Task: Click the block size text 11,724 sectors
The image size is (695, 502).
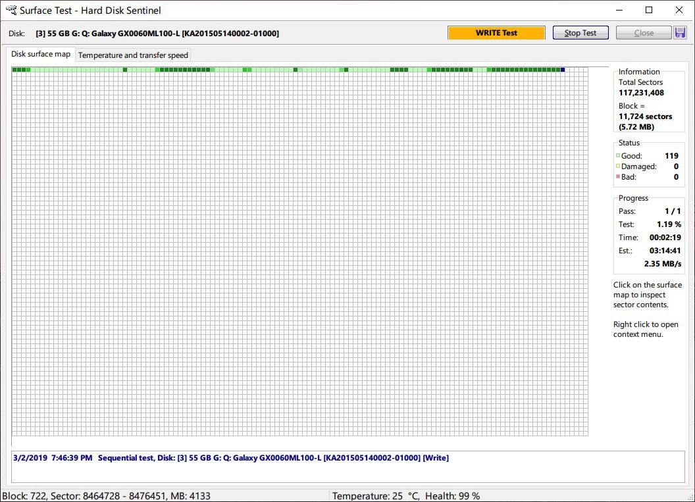Action: click(x=646, y=116)
